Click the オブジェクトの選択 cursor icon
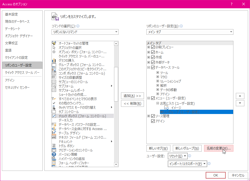The width and height of the screenshot is (250, 181). [x=54, y=48]
